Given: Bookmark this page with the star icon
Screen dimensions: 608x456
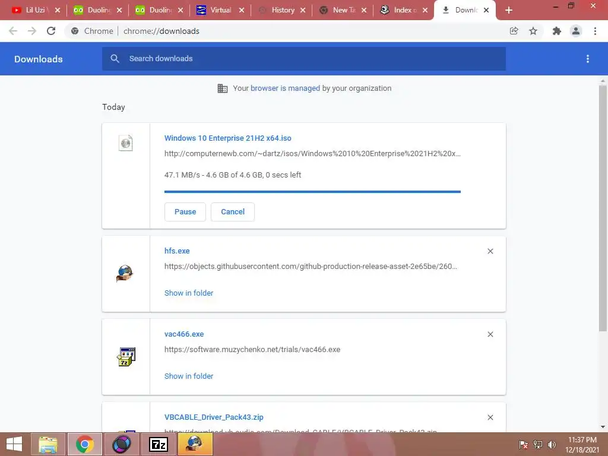Looking at the screenshot, I should point(533,31).
